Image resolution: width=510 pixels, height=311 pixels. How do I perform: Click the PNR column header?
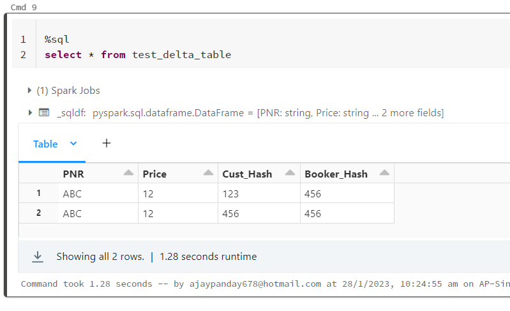73,174
